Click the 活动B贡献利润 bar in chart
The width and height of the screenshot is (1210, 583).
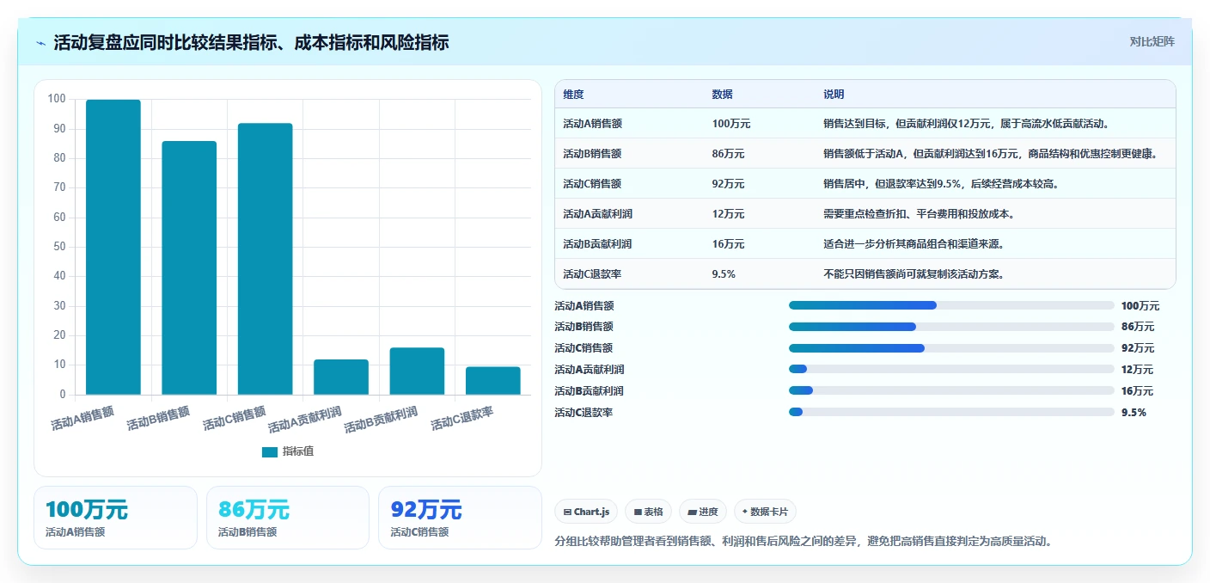coord(417,371)
